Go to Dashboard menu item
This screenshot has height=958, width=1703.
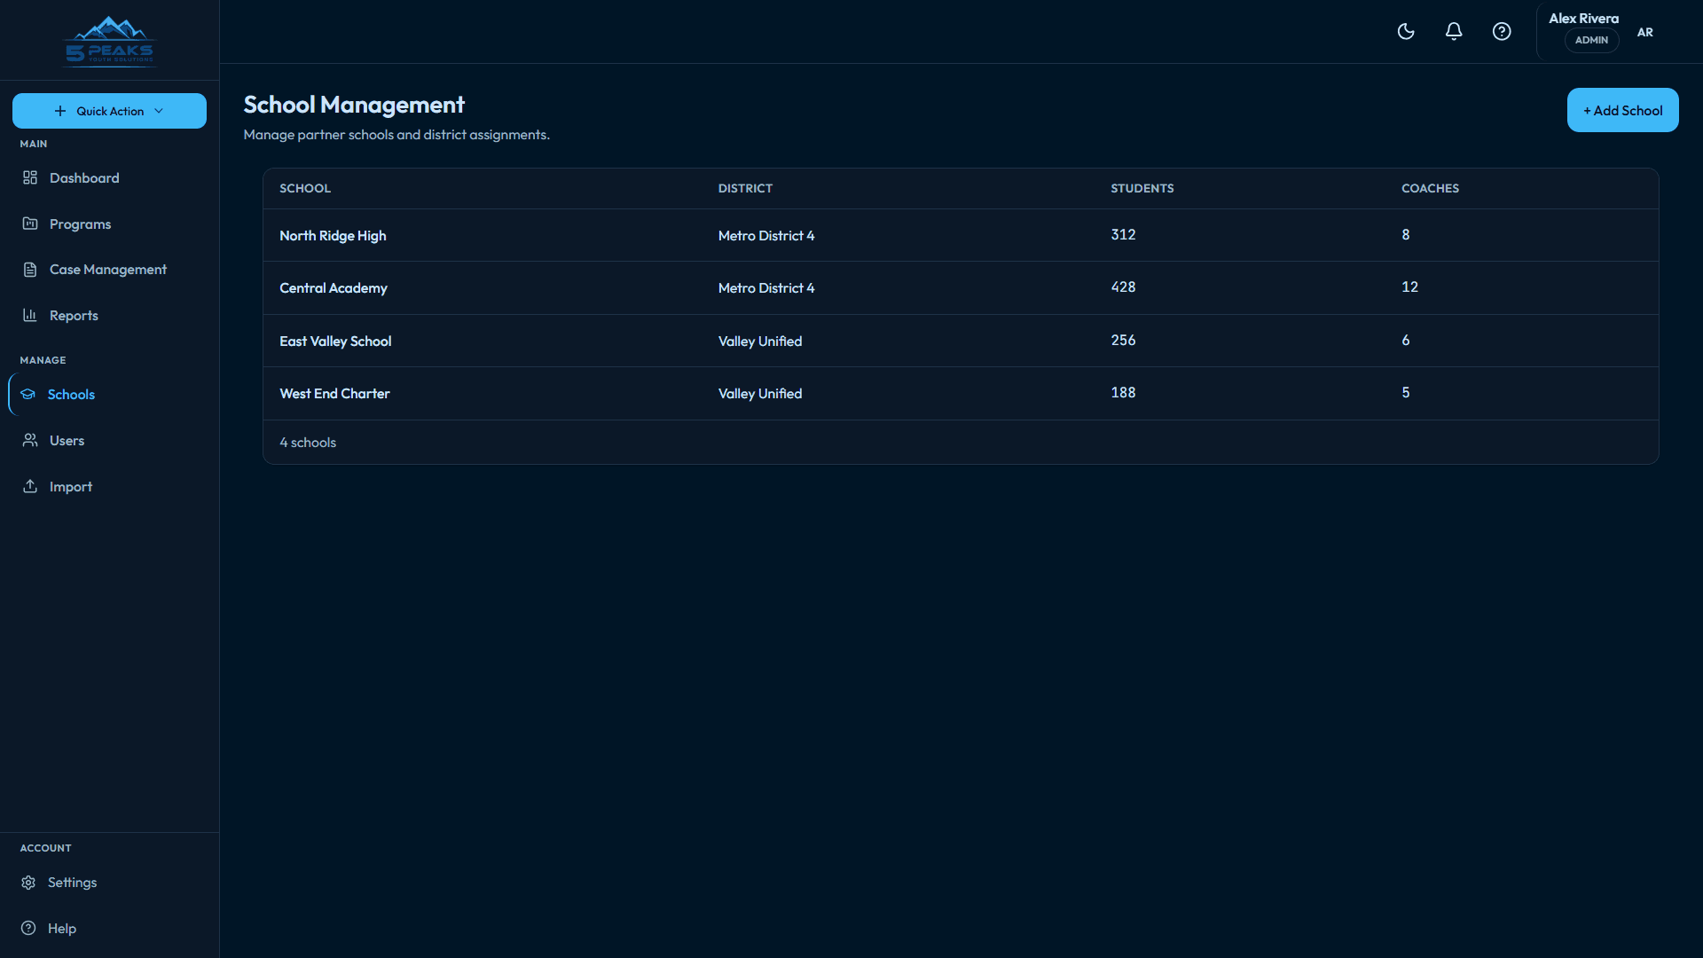click(109, 177)
